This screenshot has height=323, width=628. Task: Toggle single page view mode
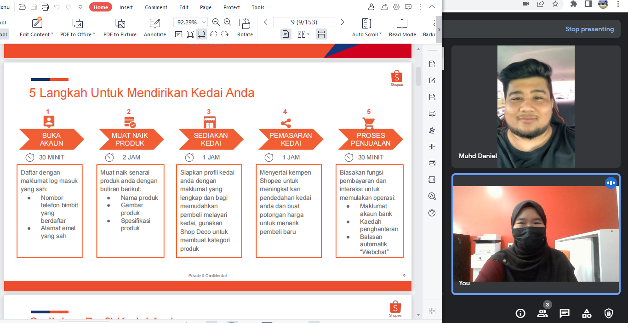click(286, 34)
